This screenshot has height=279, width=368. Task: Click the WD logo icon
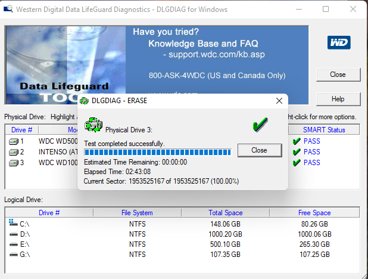(339, 42)
